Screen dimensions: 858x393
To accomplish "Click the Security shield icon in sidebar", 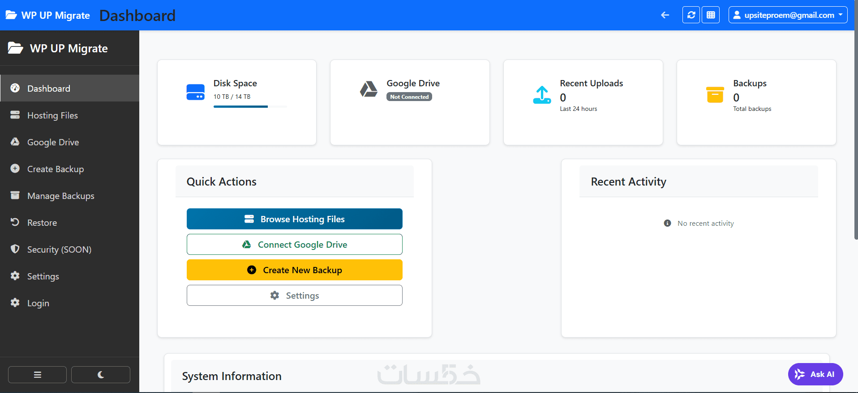I will click(x=15, y=249).
